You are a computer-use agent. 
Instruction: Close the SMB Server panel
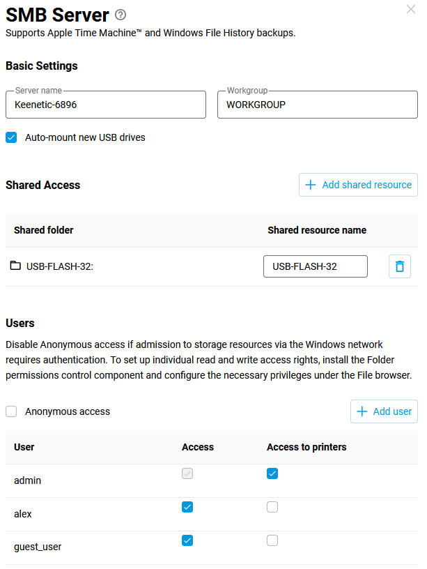(x=410, y=9)
